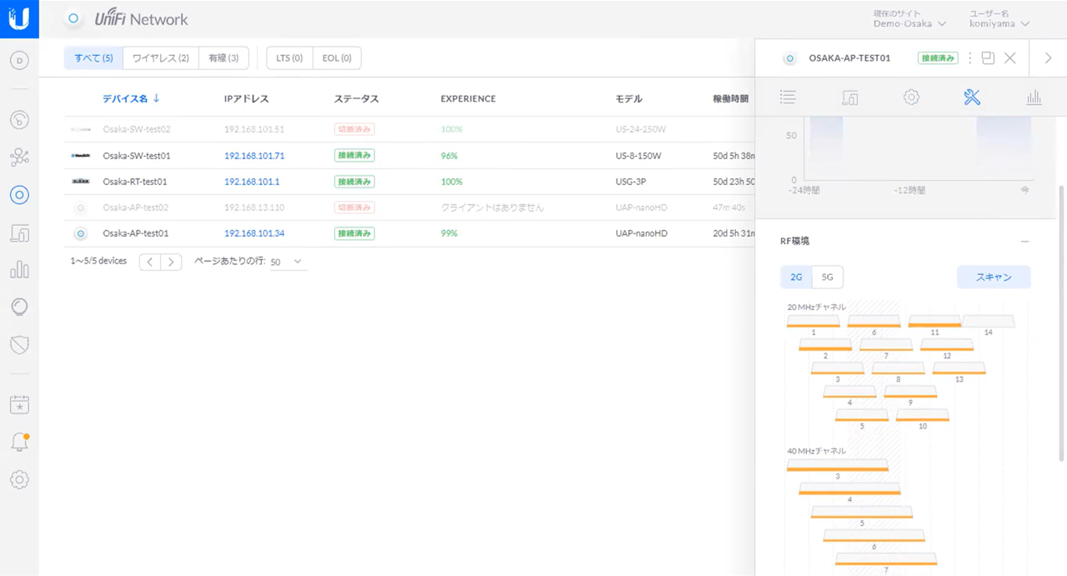Go to next page of devices
This screenshot has width=1067, height=576.
[171, 262]
